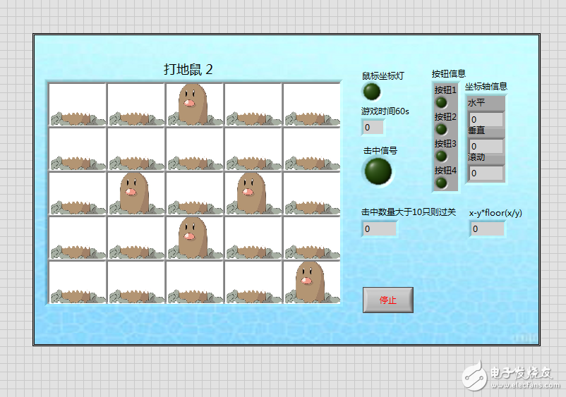566x397 pixels.
Task: Whack the raised mole in row three, fourth column
Action: click(253, 193)
